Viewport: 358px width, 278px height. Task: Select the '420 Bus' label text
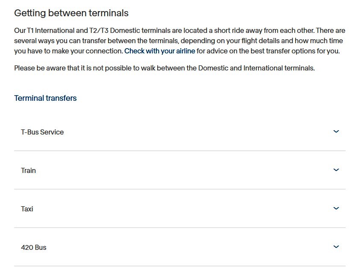[x=34, y=247]
